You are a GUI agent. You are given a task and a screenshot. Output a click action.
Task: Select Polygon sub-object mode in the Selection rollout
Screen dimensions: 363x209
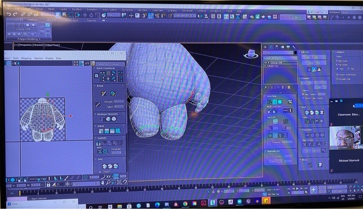[x=280, y=102]
